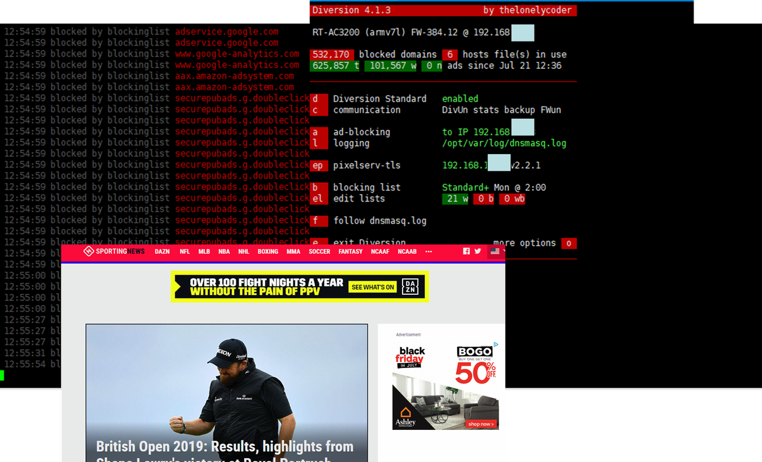Open the Twitter icon in the site header
Screen dimensions: 762x462
tap(477, 252)
